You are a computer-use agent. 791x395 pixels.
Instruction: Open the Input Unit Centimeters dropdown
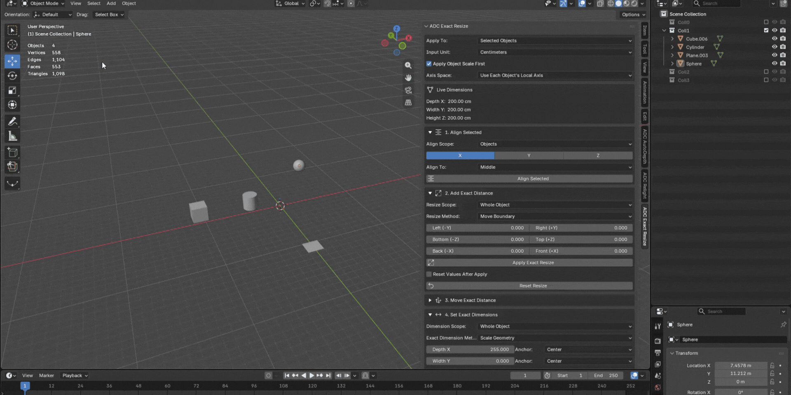555,52
